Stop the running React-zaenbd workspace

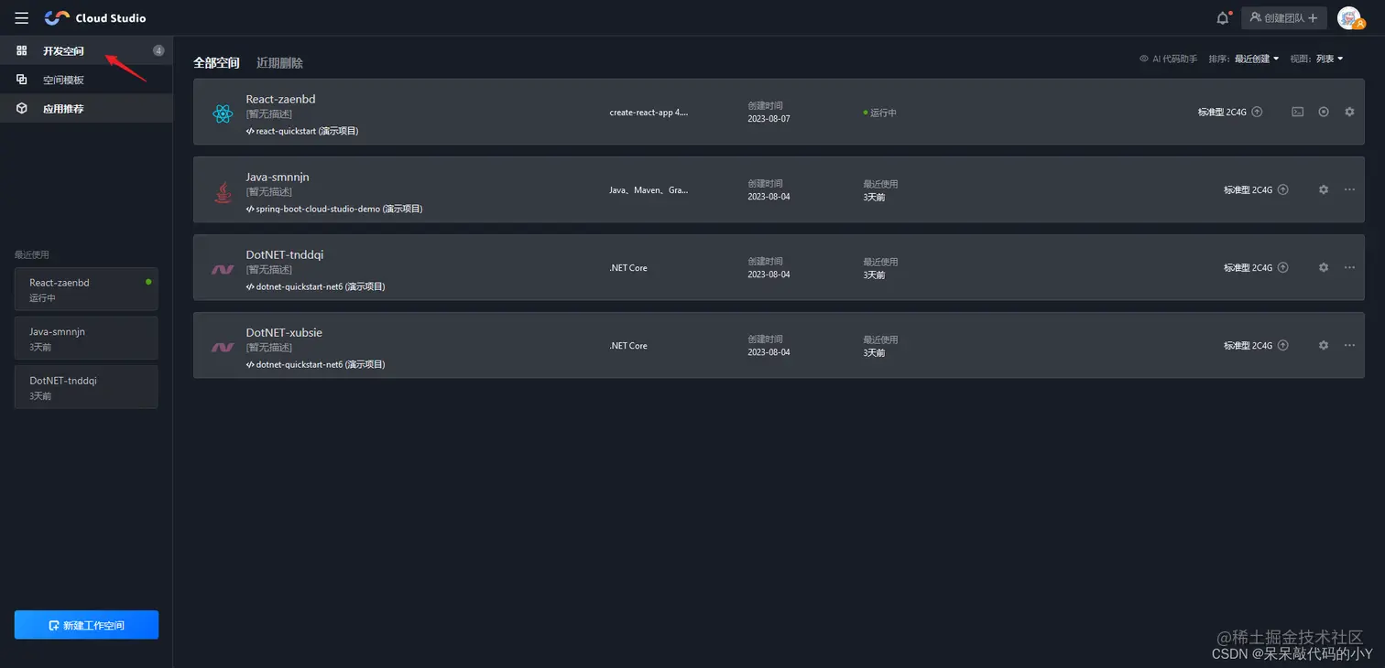point(1324,112)
